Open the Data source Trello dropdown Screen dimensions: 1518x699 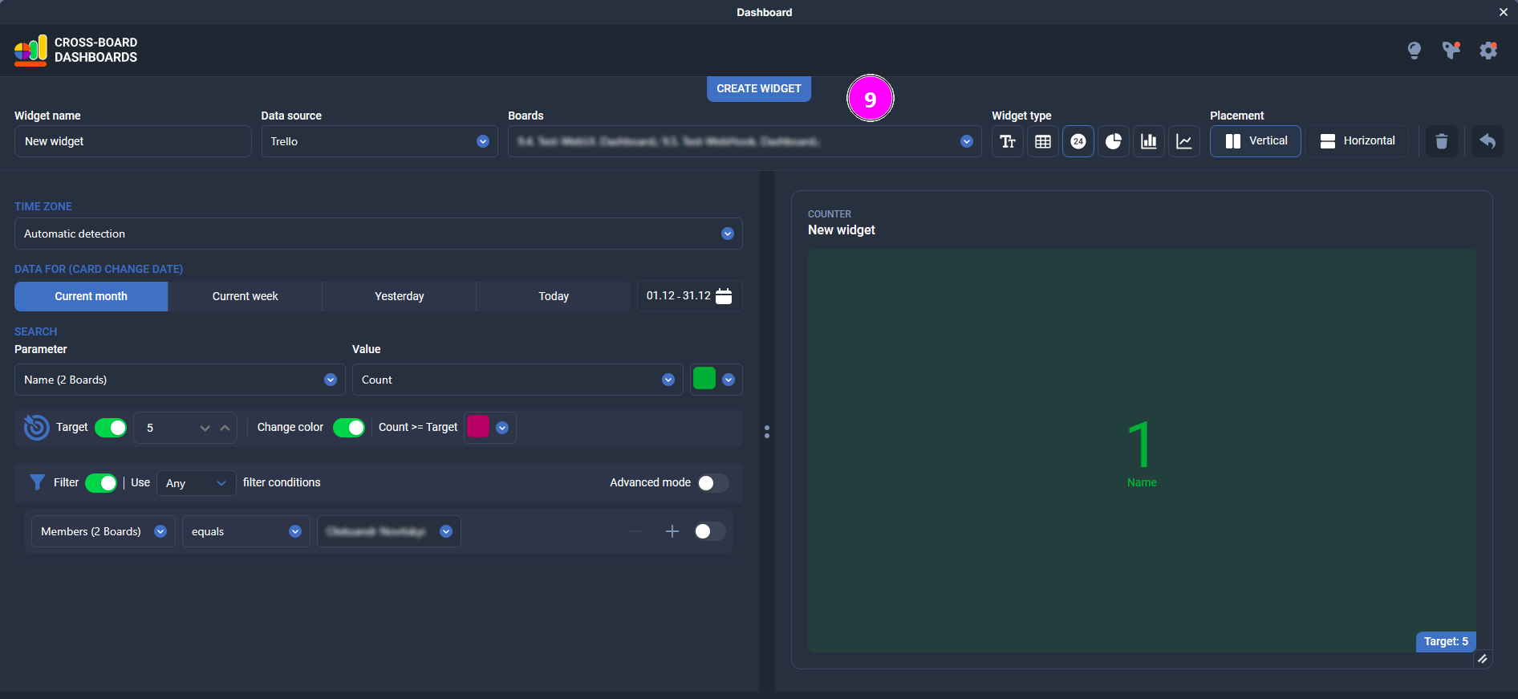click(379, 141)
